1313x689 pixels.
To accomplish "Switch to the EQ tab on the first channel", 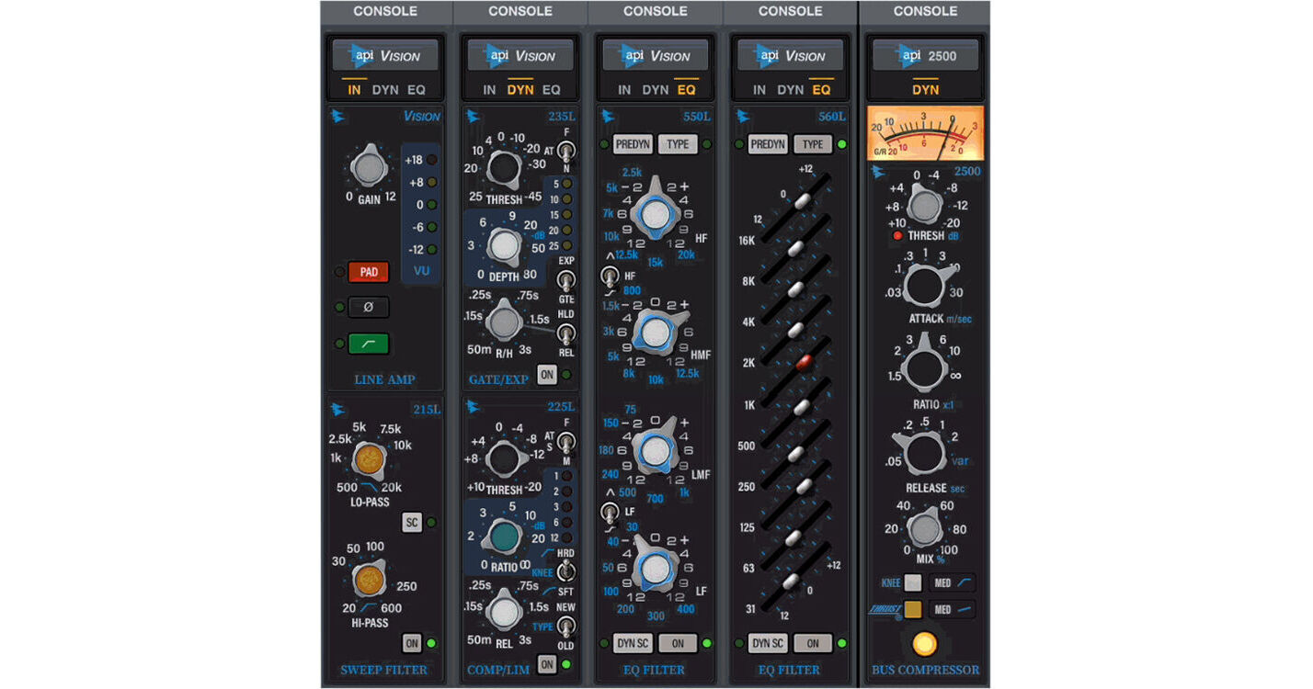I will coord(415,89).
